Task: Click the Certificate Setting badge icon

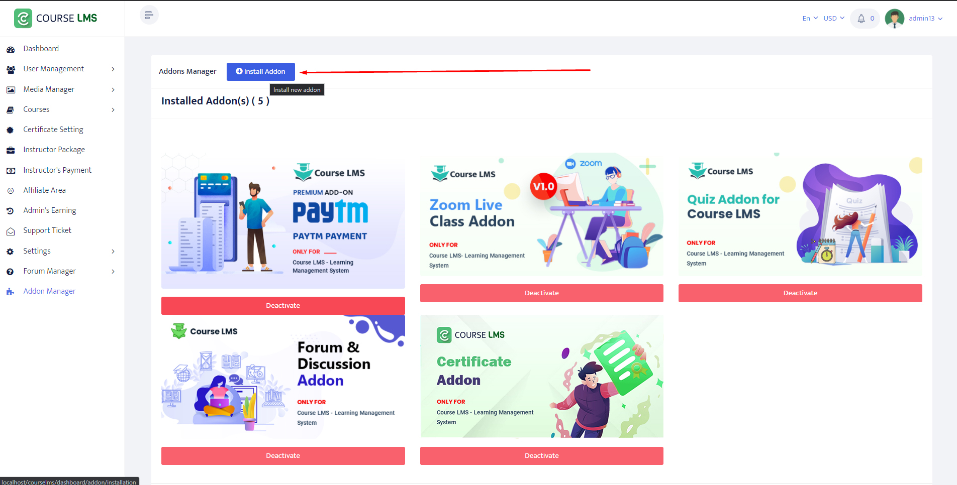Action: [11, 130]
